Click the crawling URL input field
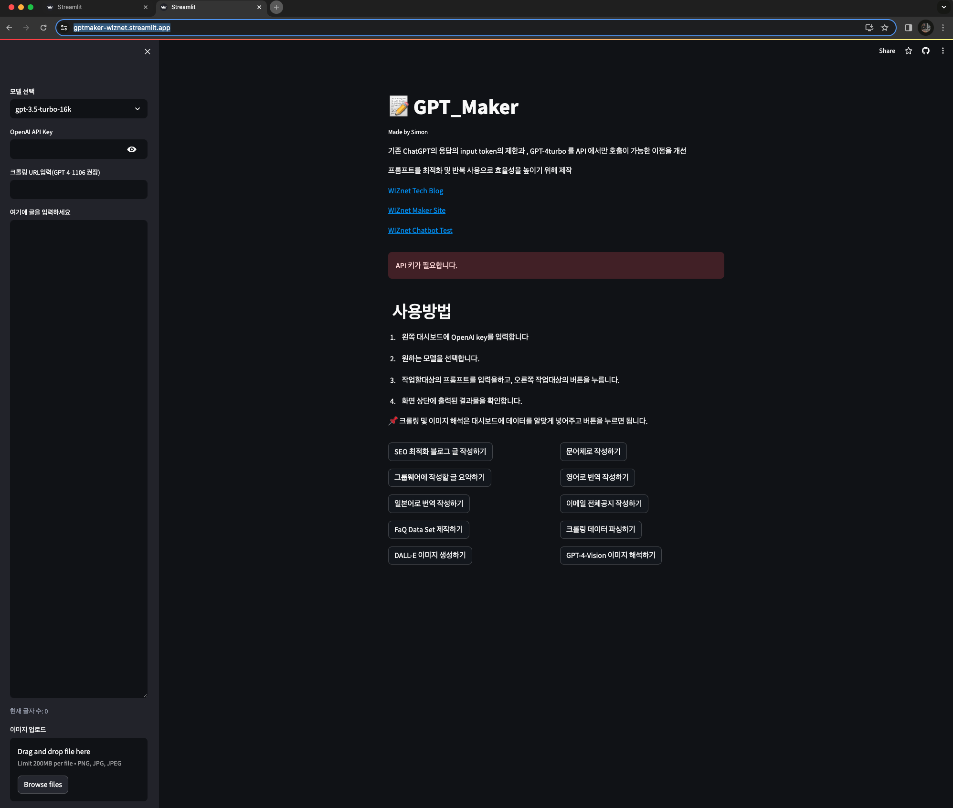953x808 pixels. pyautogui.click(x=79, y=189)
